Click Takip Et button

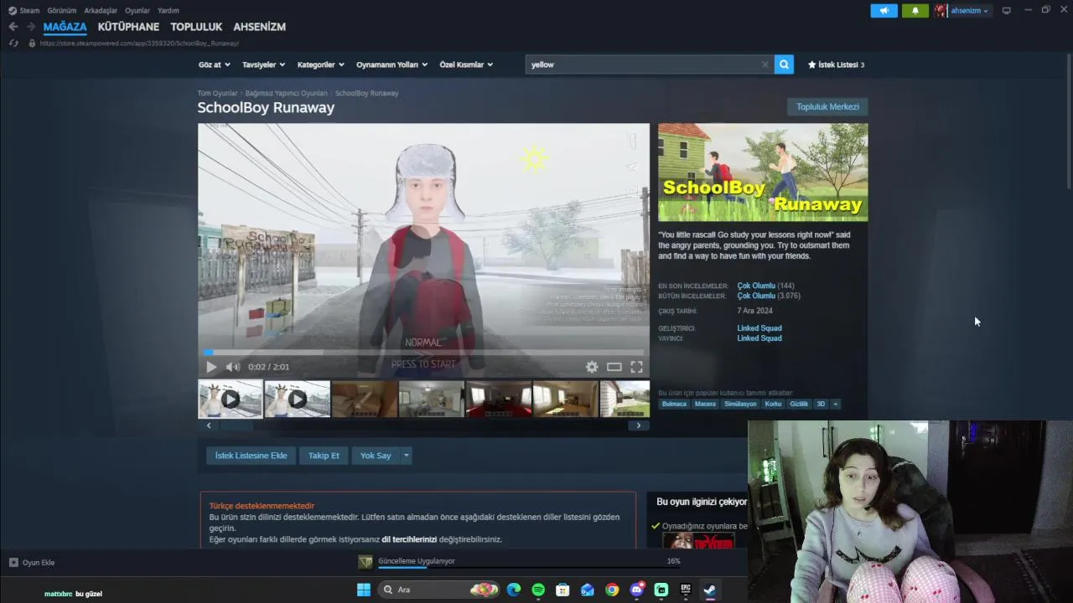(x=324, y=456)
